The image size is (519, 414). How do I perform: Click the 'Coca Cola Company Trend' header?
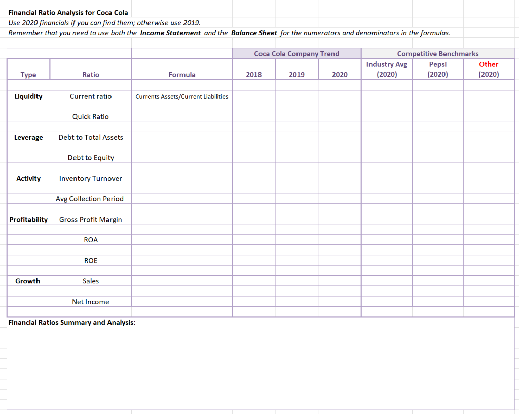point(296,54)
